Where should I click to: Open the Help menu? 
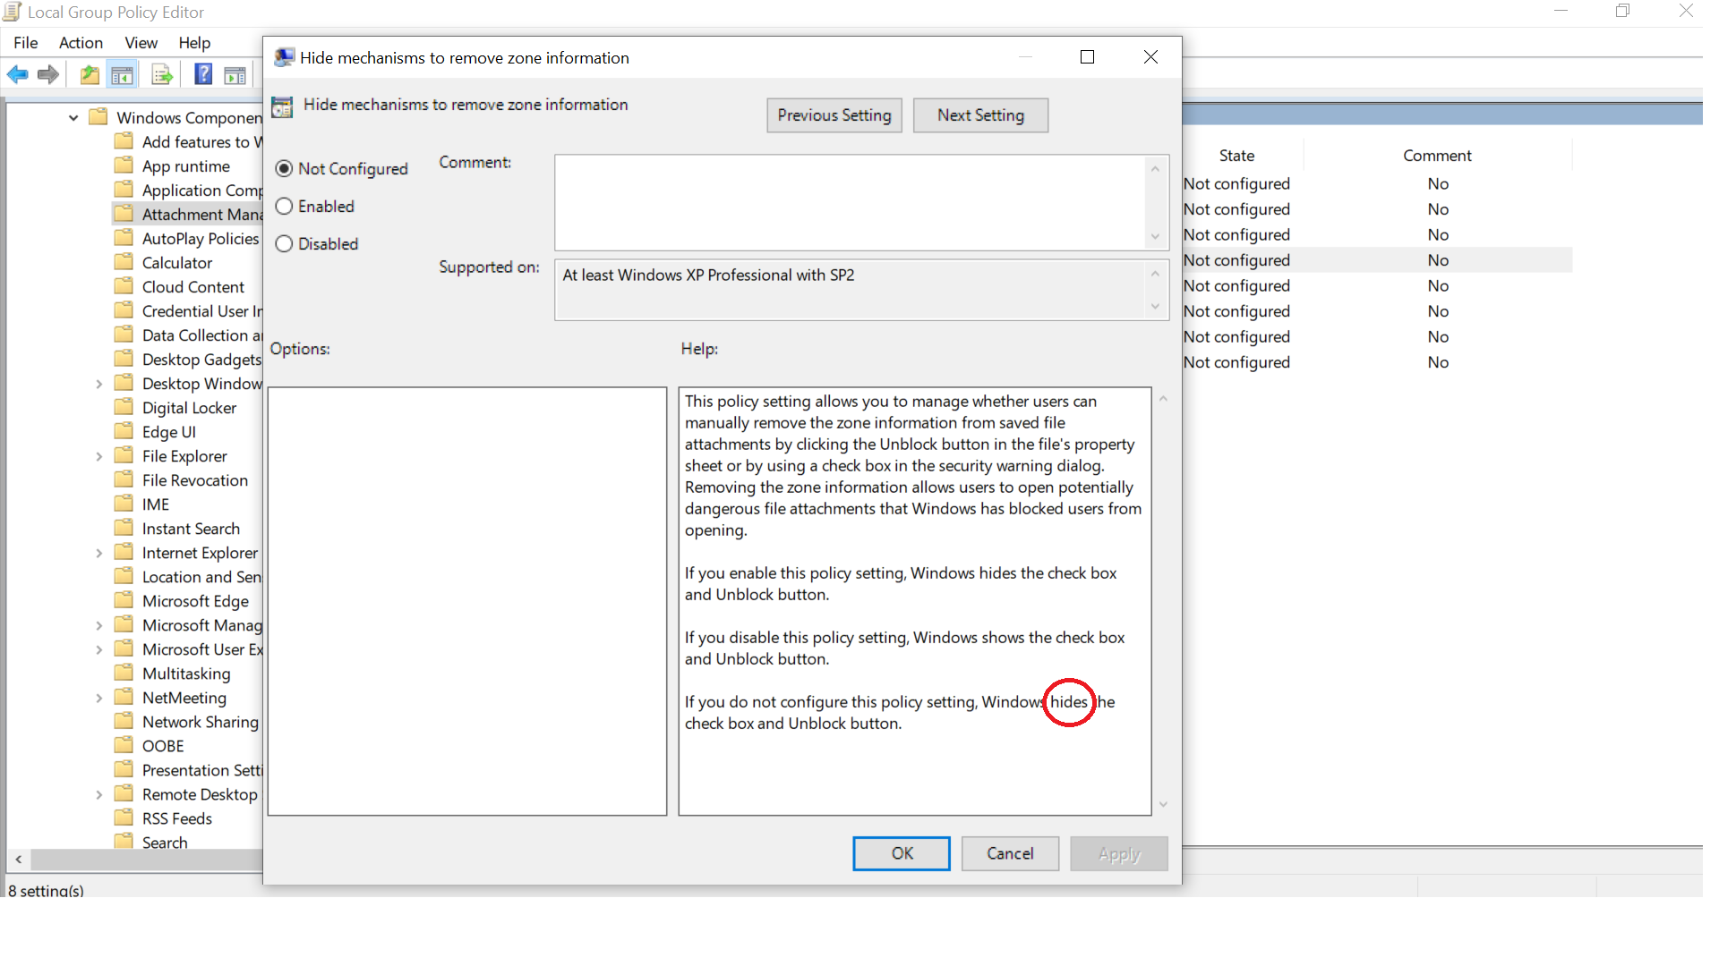[x=194, y=42]
